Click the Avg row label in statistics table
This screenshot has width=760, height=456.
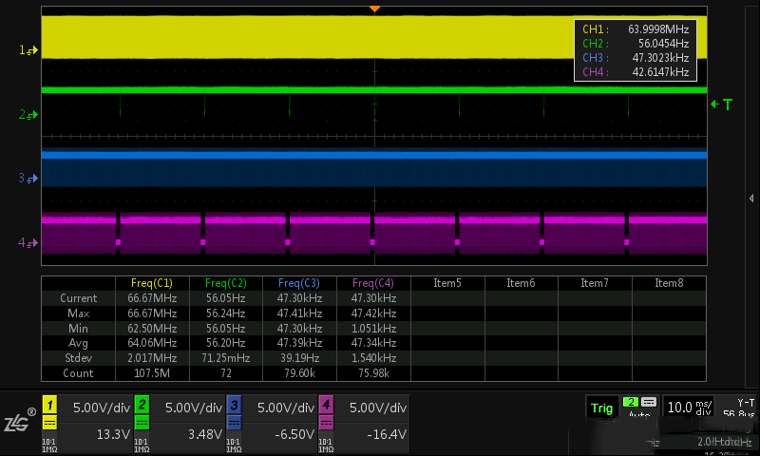pos(78,343)
